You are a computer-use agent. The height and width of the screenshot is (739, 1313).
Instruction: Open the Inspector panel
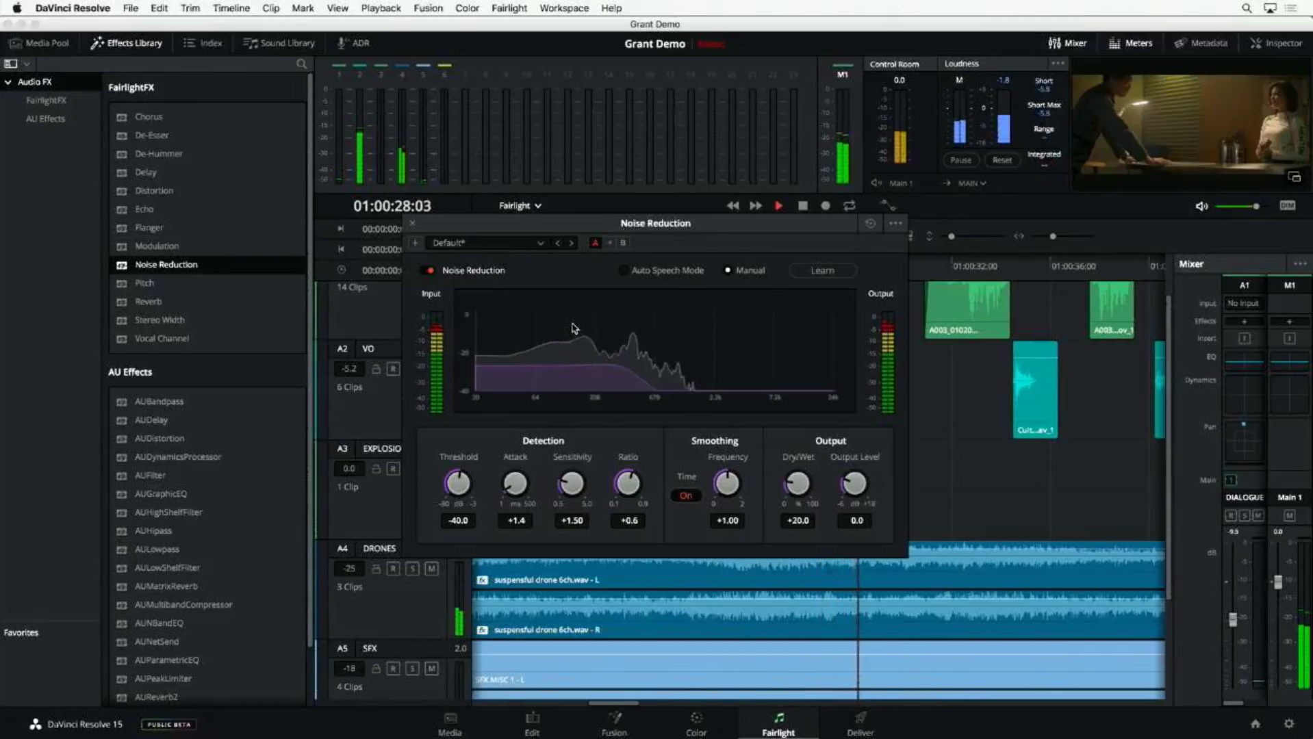coord(1276,43)
